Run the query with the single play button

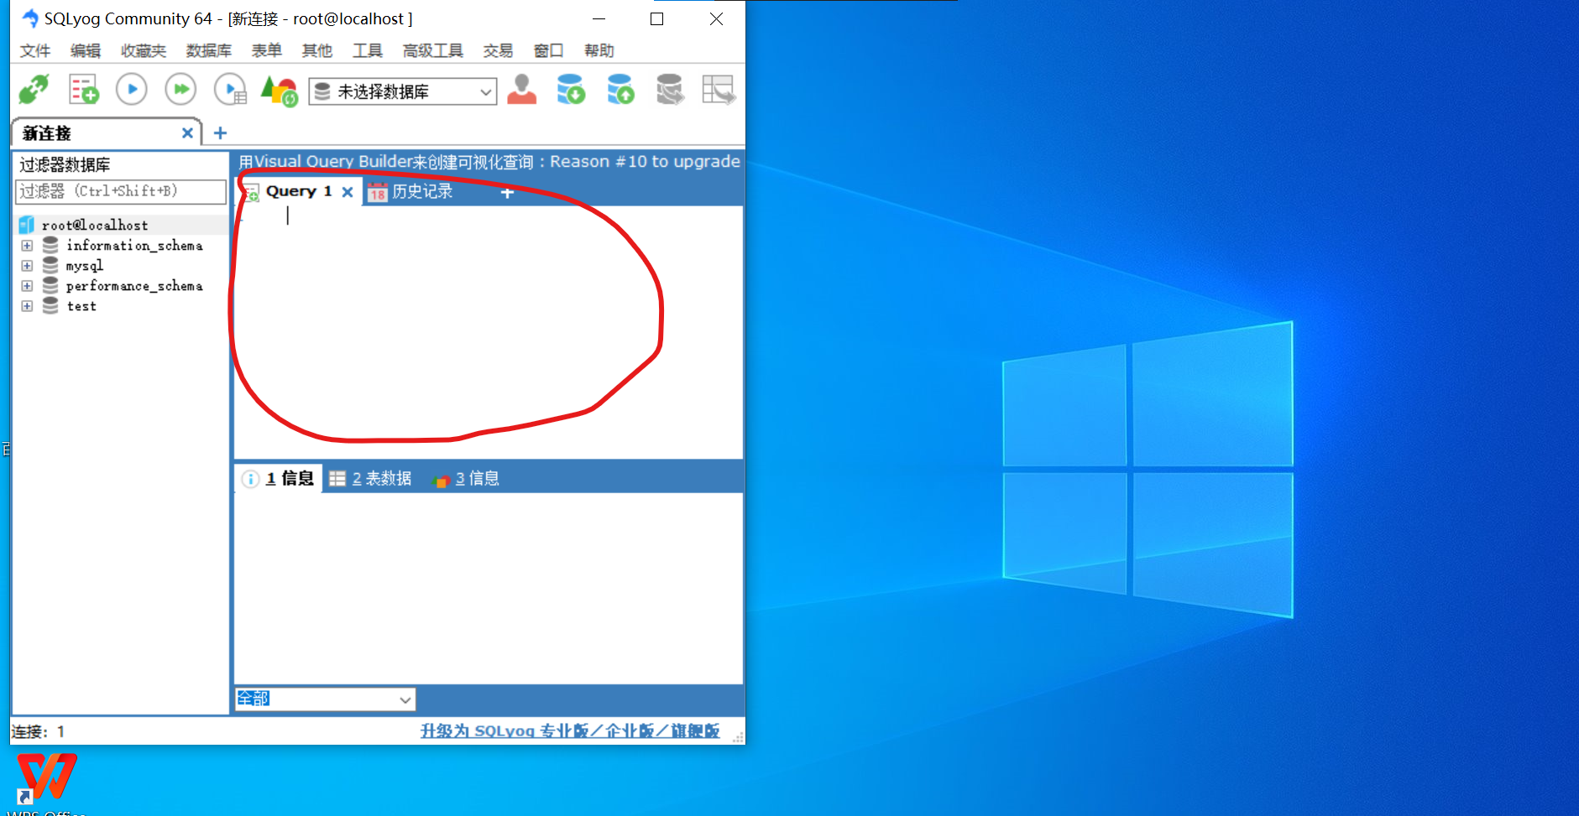[x=132, y=89]
